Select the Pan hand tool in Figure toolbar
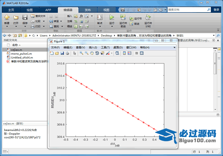 [92, 53]
